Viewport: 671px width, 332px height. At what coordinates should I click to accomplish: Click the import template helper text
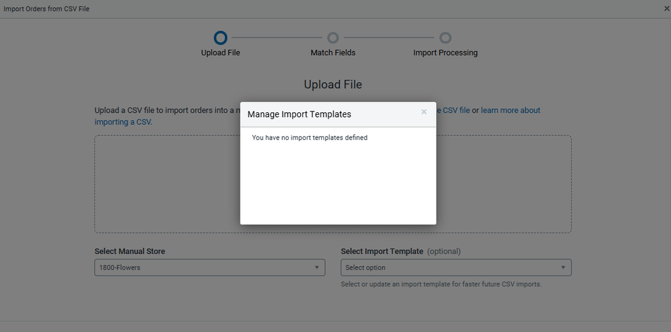(441, 284)
